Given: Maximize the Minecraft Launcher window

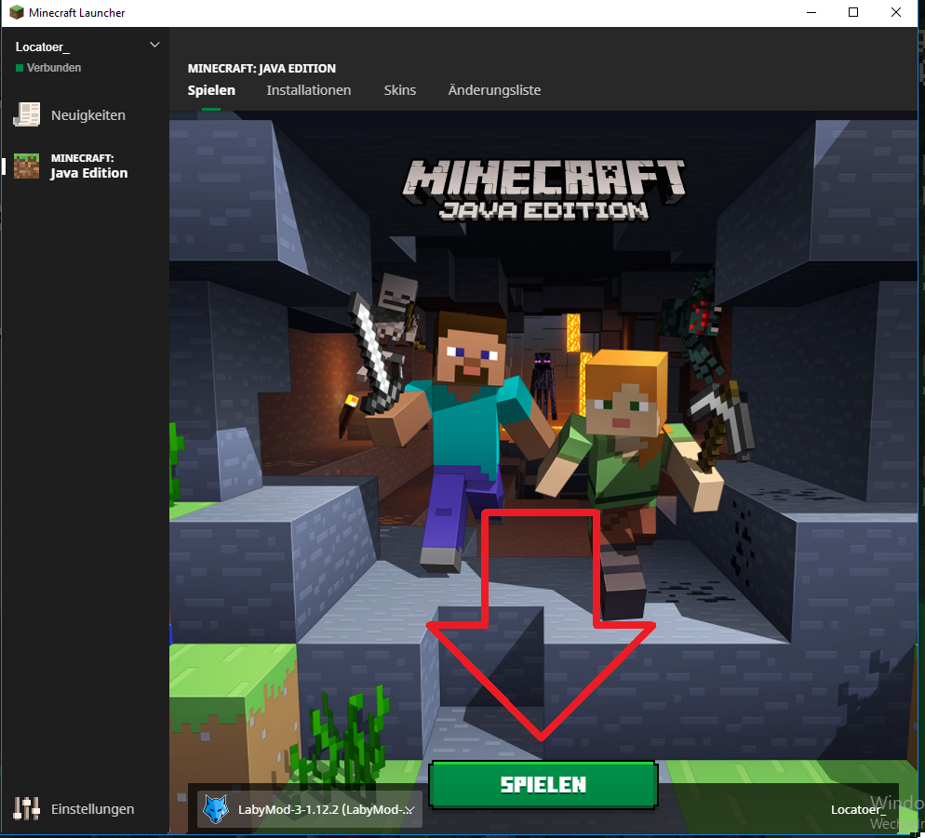Looking at the screenshot, I should [x=853, y=12].
